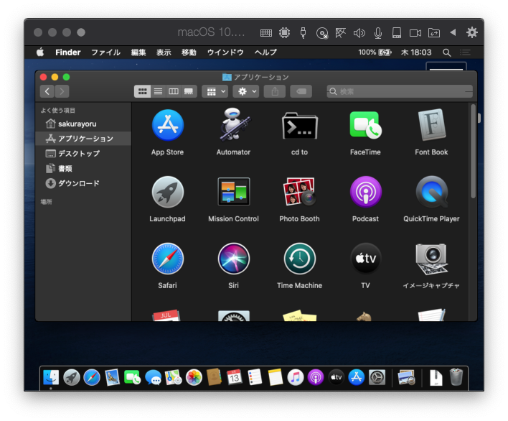Open System Preferences in the Dock
508x421 pixels.
(x=377, y=378)
